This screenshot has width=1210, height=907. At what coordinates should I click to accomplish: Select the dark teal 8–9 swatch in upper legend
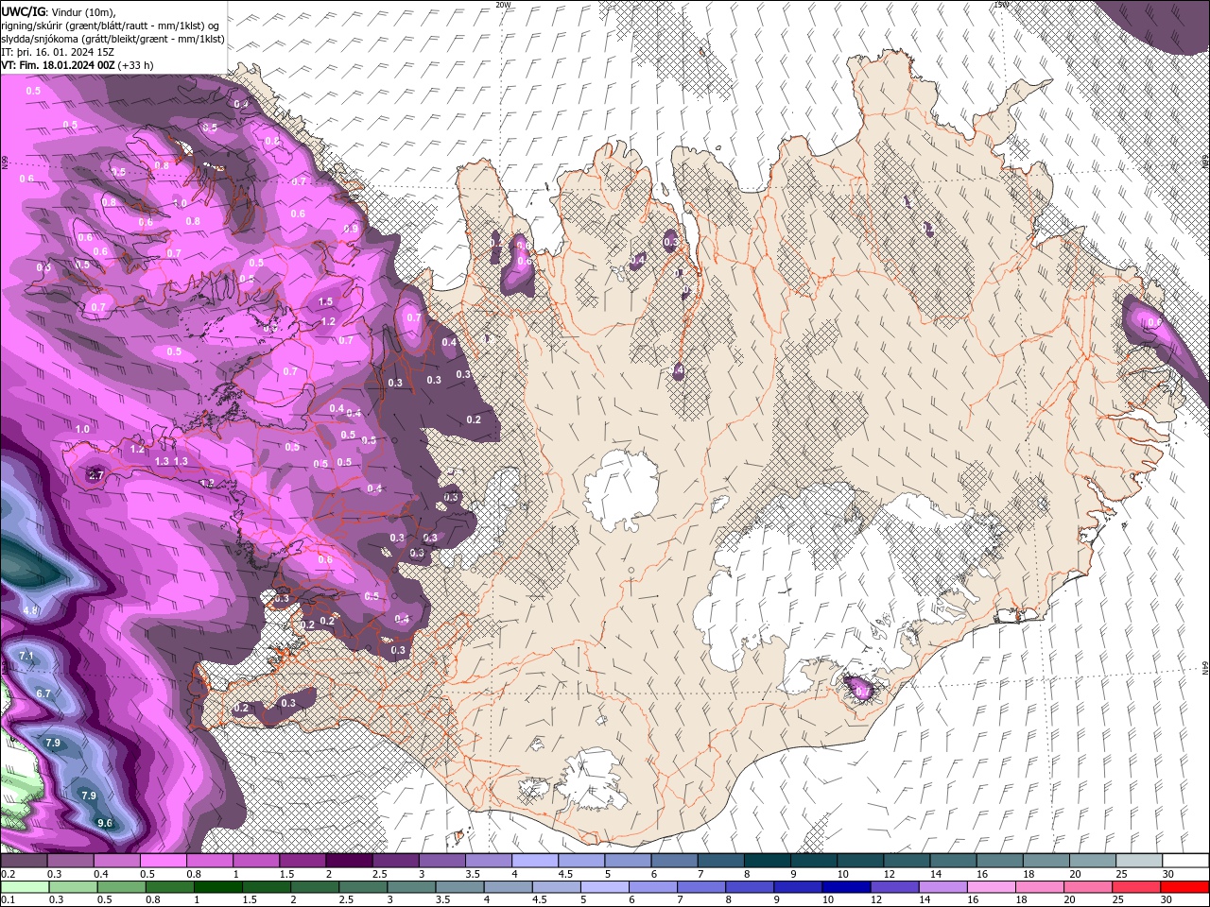768,861
